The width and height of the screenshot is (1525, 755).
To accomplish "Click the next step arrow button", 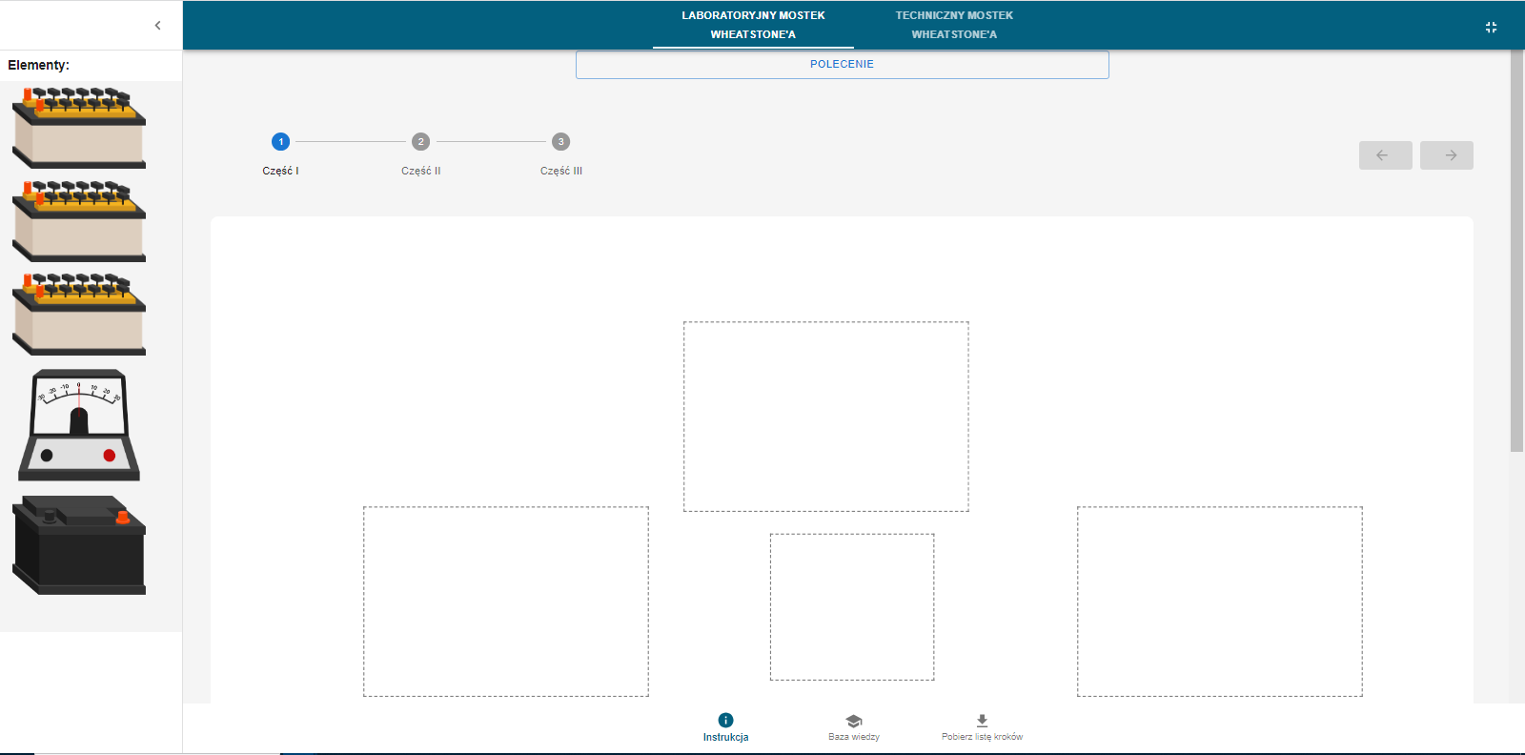I will point(1446,155).
